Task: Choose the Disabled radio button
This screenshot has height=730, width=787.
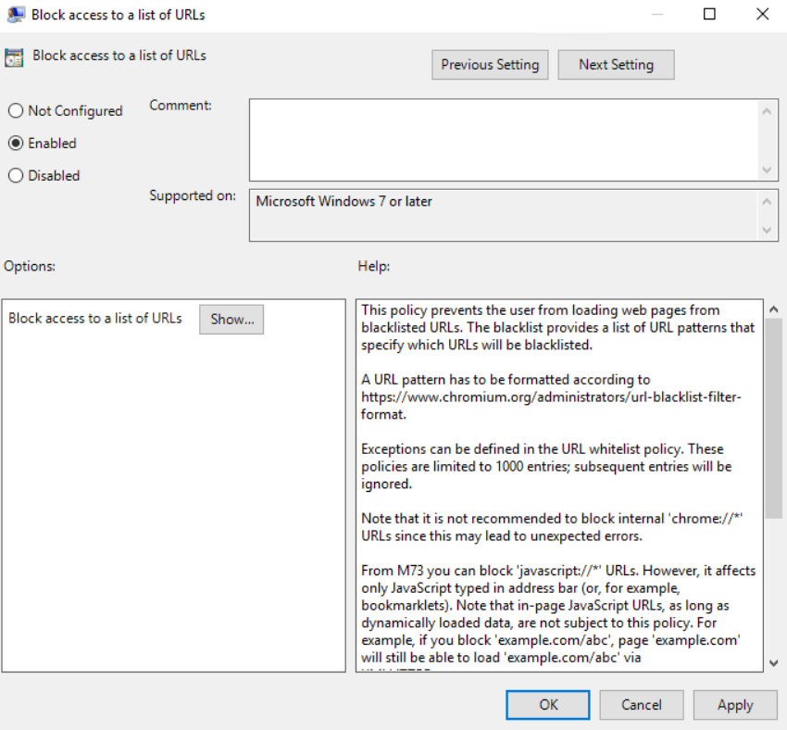Action: click(16, 176)
